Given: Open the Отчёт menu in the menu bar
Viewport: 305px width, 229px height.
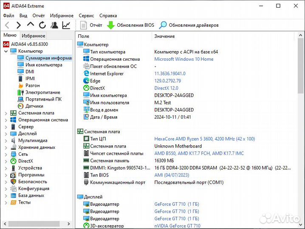Looking at the screenshot, I should click(x=39, y=16).
